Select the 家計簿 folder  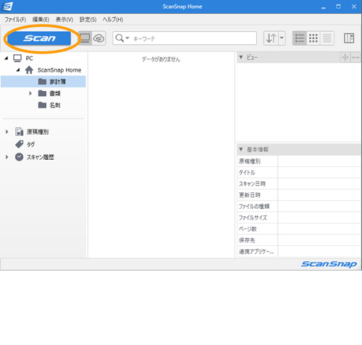click(x=43, y=82)
